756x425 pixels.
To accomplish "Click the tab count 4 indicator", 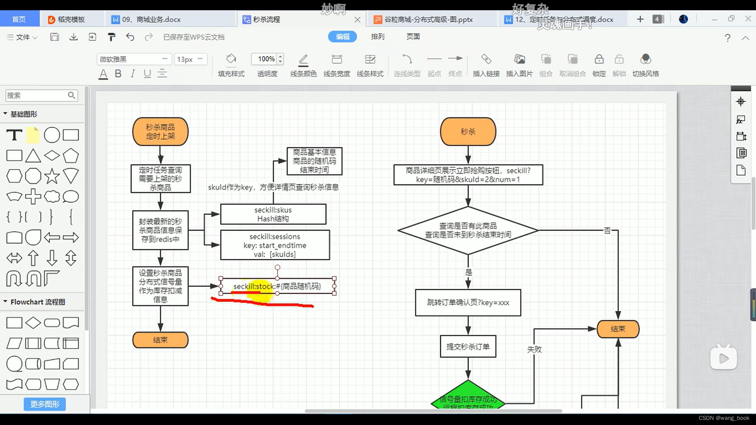I will pyautogui.click(x=658, y=19).
